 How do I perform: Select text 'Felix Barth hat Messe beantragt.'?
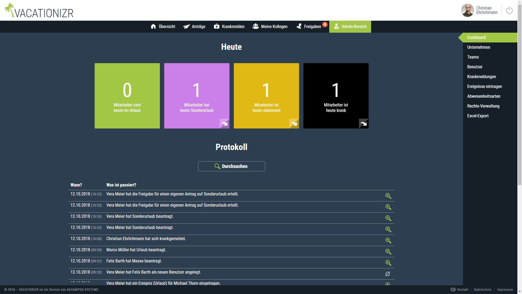point(134,261)
